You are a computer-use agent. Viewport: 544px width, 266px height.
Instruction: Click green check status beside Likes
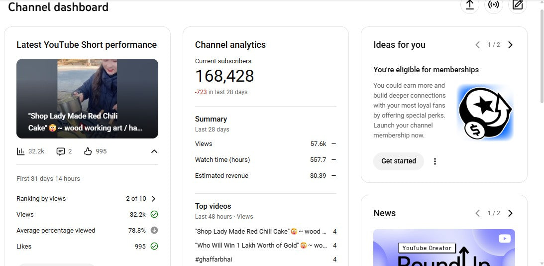coord(154,246)
